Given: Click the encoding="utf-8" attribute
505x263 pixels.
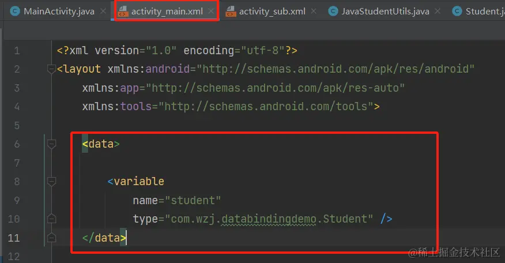Looking at the screenshot, I should point(234,51).
